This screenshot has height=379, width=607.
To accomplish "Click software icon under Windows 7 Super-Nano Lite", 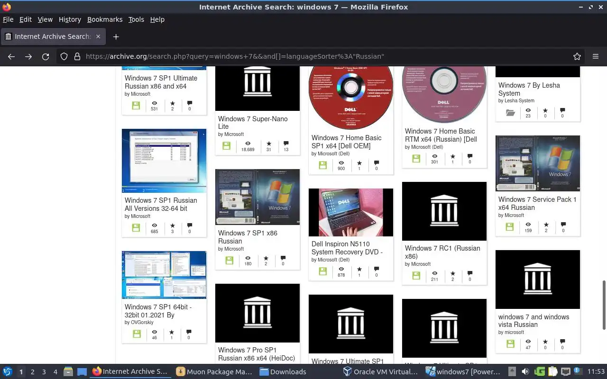I will pos(227,146).
